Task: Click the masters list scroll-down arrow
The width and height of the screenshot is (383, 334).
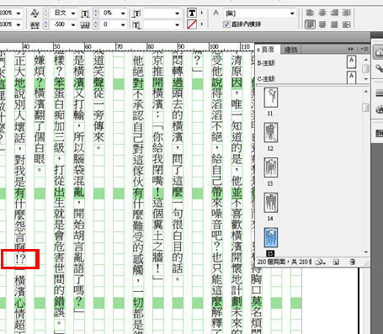Action: pyautogui.click(x=365, y=79)
